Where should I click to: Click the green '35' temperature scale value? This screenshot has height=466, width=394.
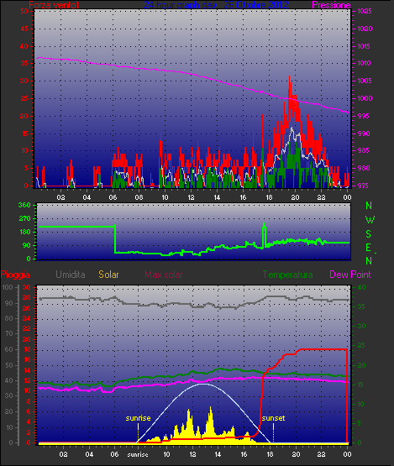point(361,306)
